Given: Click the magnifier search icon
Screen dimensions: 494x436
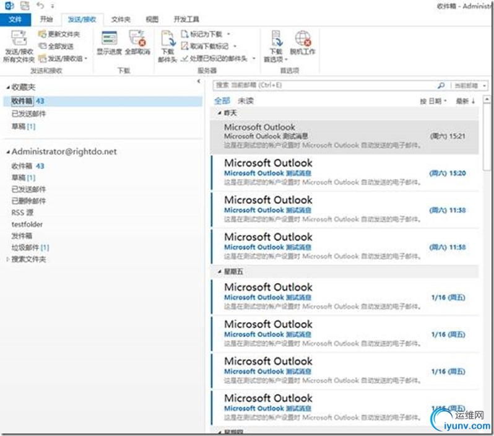Looking at the screenshot, I should pos(441,85).
